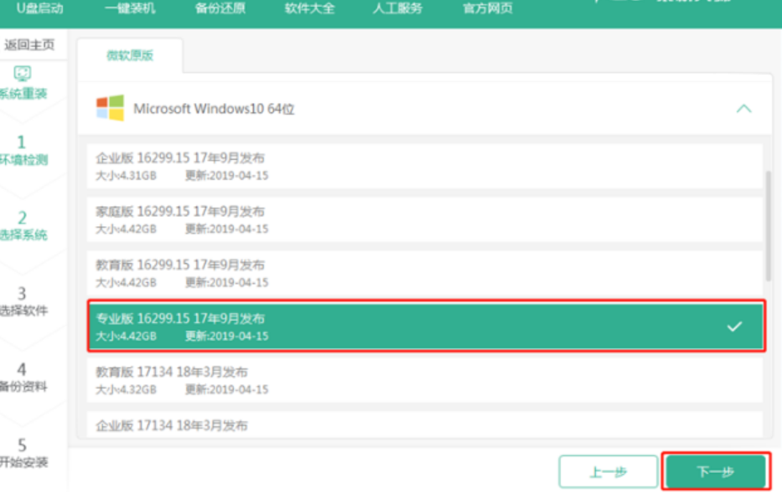Click step 3 选择软件 in sidebar

pyautogui.click(x=23, y=301)
